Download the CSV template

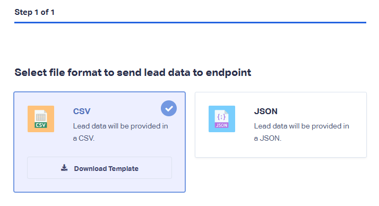(x=100, y=168)
